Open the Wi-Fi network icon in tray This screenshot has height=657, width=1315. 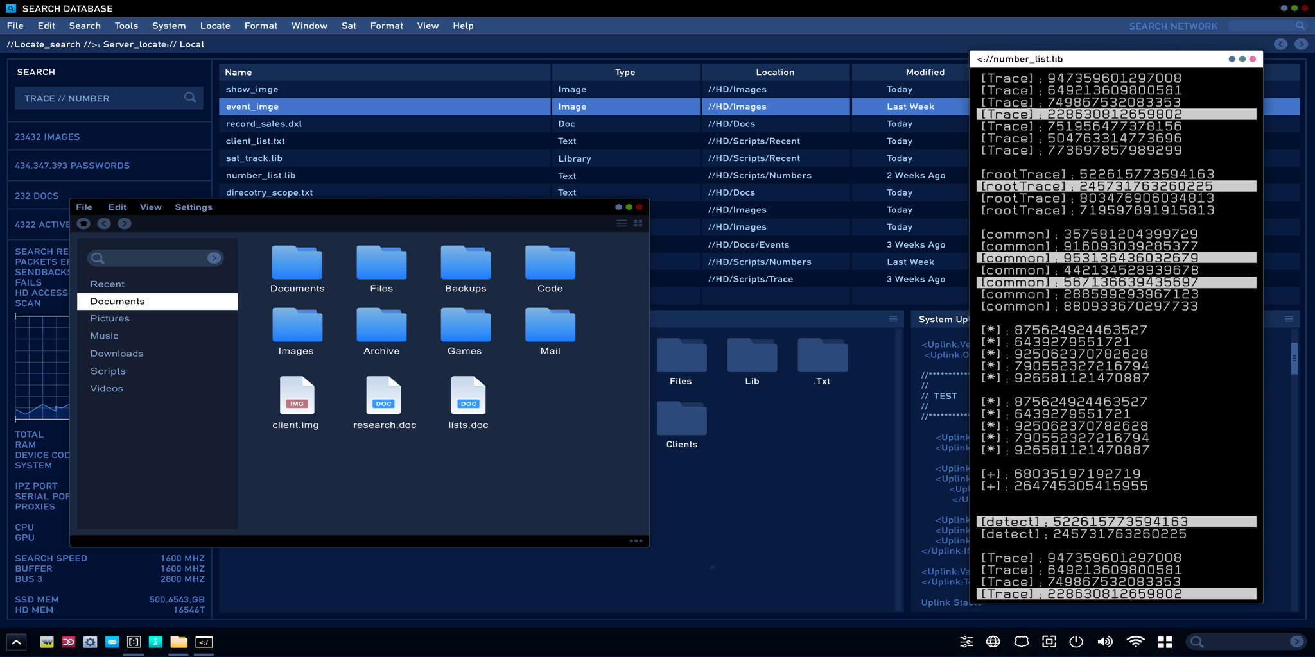pos(1135,642)
